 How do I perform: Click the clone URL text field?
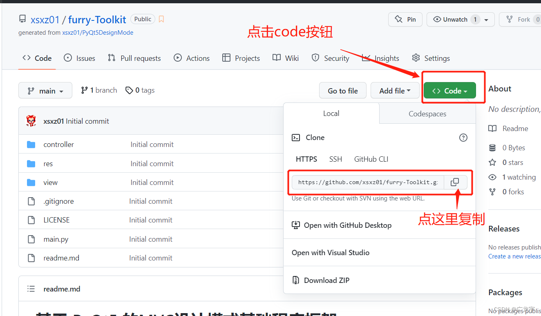(x=368, y=182)
